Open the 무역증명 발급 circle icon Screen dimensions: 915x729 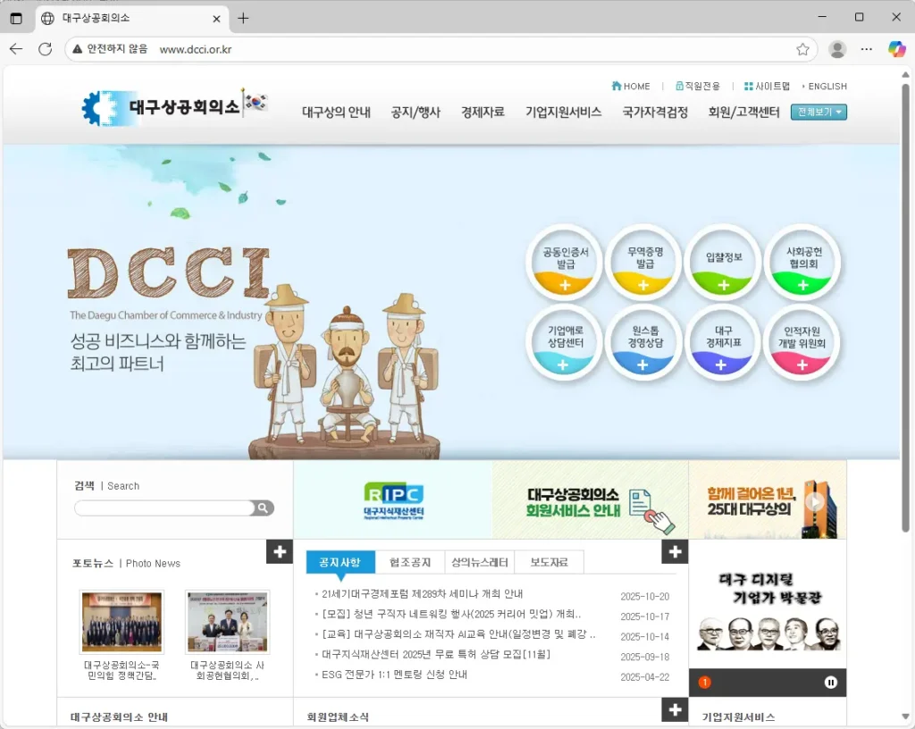coord(644,262)
